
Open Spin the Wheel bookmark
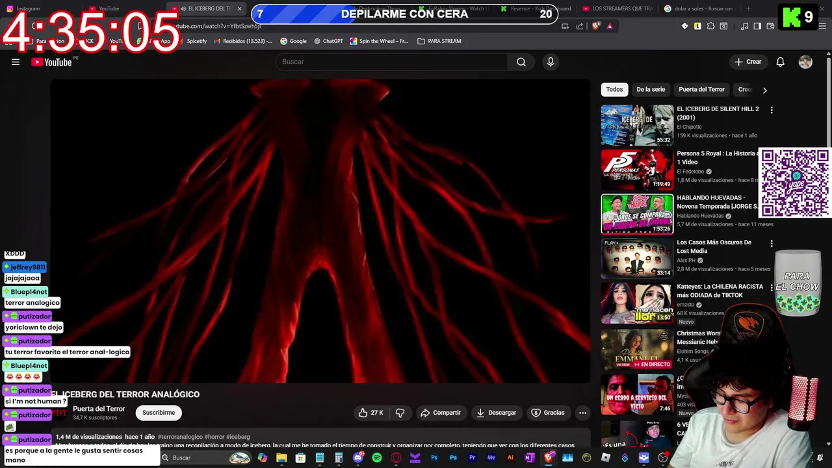click(379, 41)
